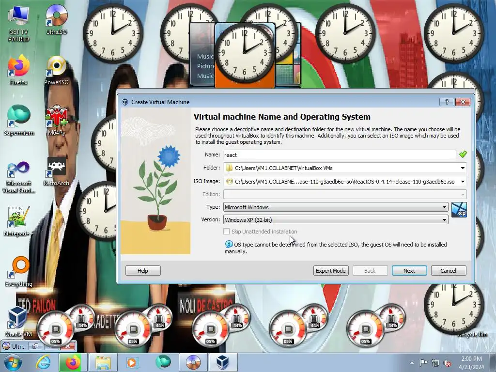Open Windows Explorer from the taskbar
The height and width of the screenshot is (372, 496).
(103, 362)
